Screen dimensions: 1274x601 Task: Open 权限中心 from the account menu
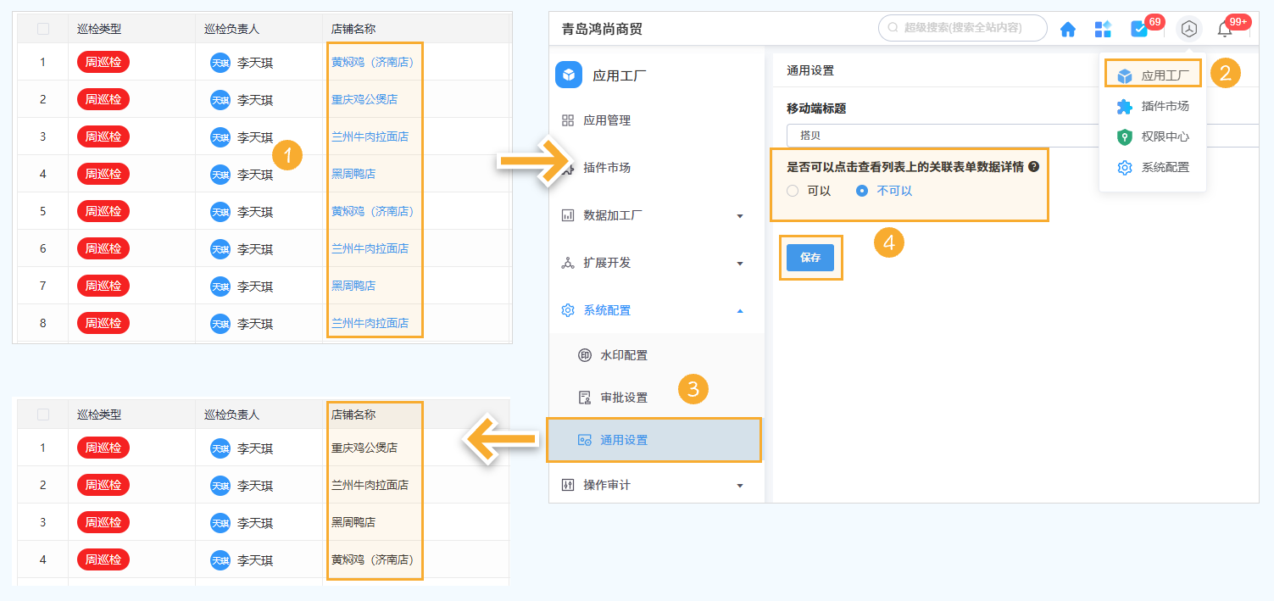(1153, 136)
